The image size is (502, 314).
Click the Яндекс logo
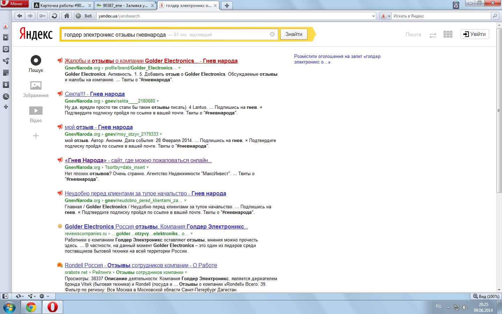[36, 34]
